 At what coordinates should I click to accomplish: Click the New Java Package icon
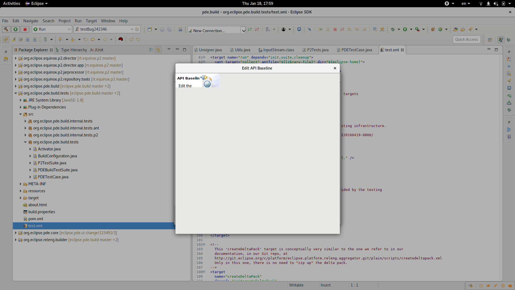(x=433, y=29)
